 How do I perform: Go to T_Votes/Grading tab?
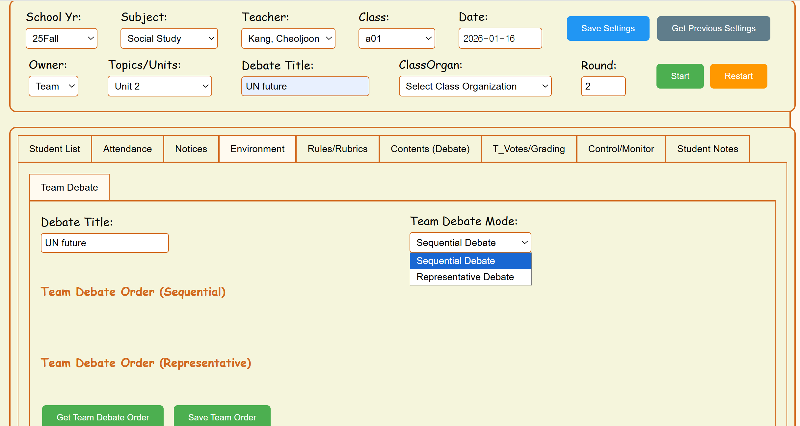click(x=528, y=149)
